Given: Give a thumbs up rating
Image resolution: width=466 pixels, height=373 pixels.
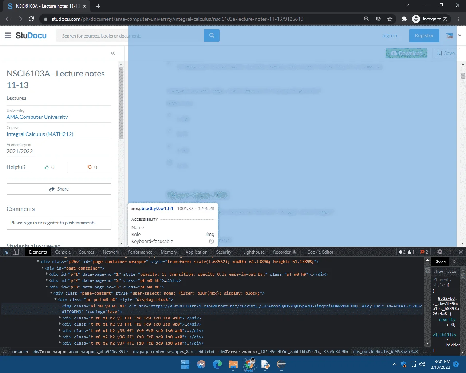Looking at the screenshot, I should coord(50,167).
